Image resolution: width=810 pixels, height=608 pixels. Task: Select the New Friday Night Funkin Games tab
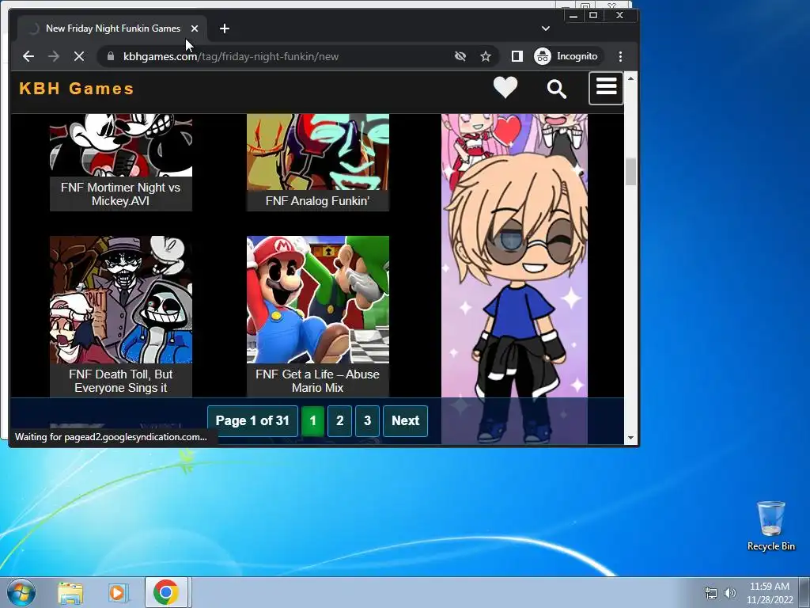(x=112, y=28)
